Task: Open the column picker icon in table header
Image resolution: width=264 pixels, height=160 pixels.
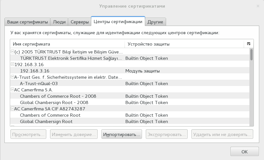Action: click(249, 44)
